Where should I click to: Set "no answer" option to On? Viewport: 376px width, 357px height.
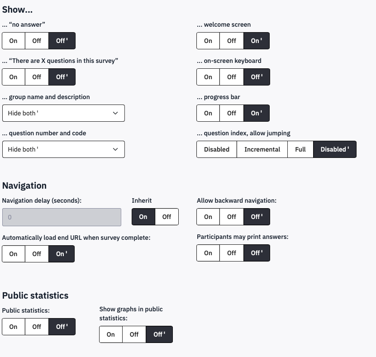tap(14, 41)
